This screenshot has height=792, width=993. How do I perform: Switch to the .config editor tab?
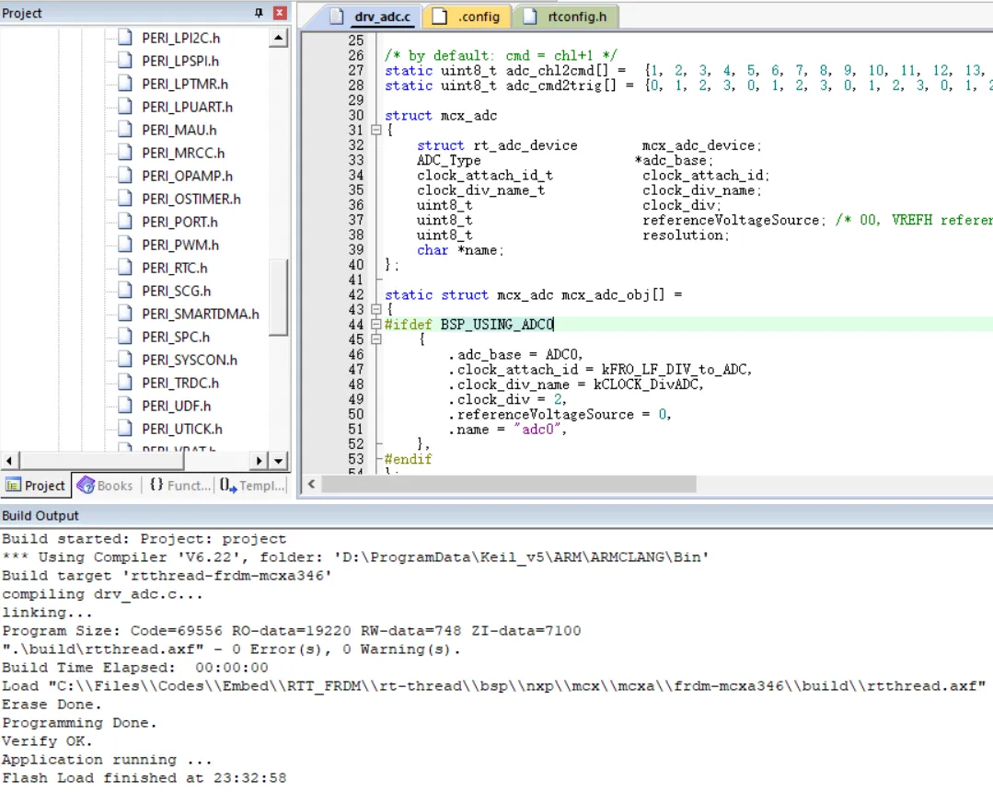tap(469, 17)
